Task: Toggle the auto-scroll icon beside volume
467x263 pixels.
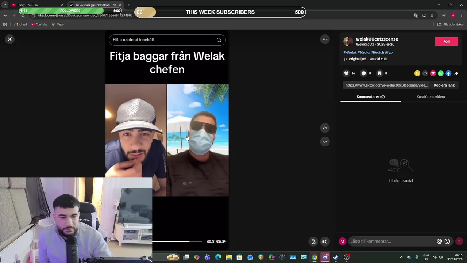Action: coord(313,241)
